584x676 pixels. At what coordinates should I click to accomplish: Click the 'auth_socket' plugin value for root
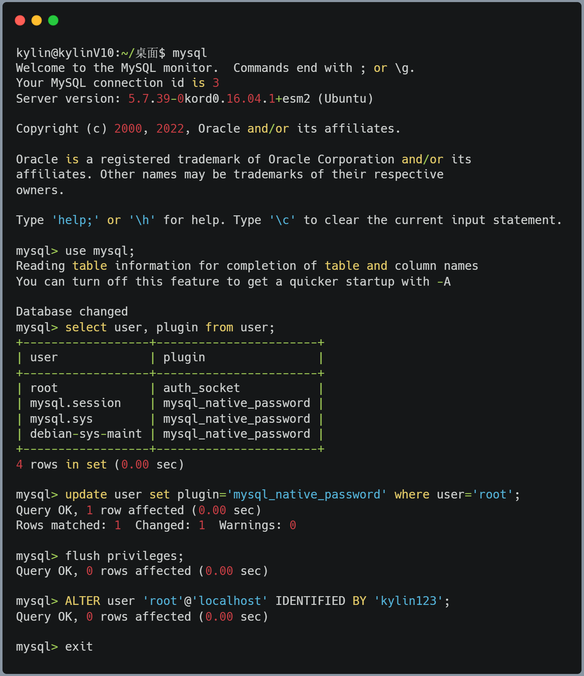[201, 388]
